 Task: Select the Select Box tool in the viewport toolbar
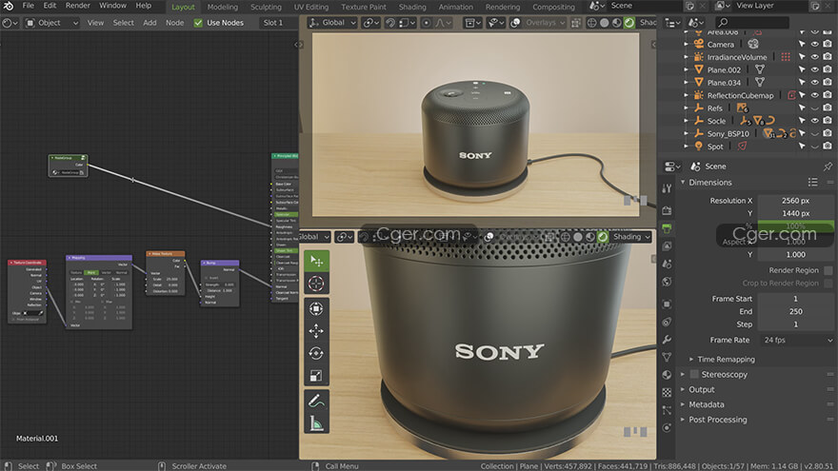click(x=316, y=261)
